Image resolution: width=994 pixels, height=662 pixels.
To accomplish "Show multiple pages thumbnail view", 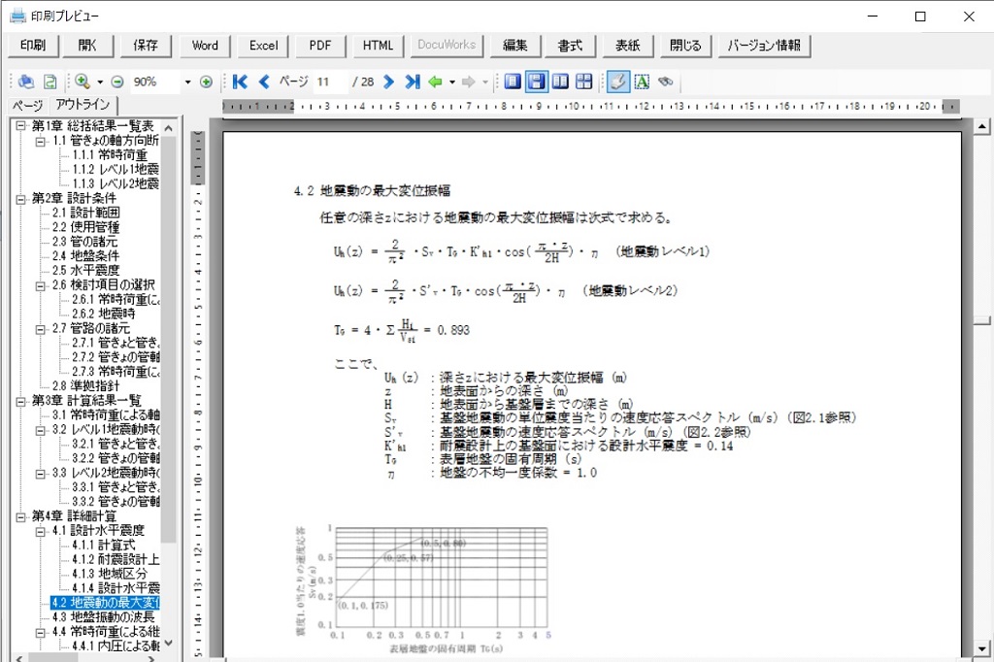I will 583,82.
